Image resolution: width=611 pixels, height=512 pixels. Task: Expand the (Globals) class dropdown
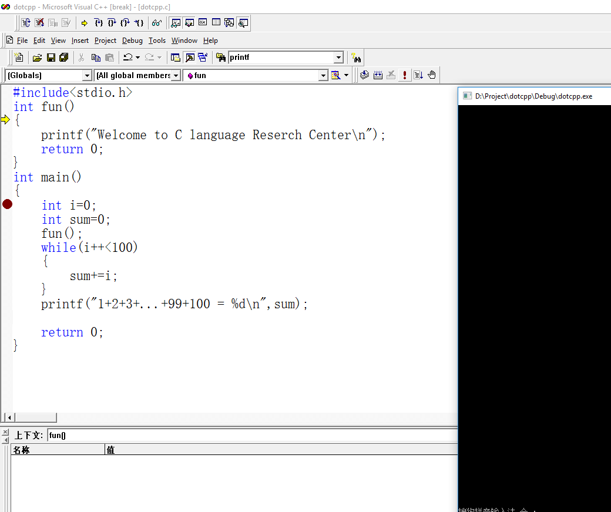pyautogui.click(x=87, y=75)
